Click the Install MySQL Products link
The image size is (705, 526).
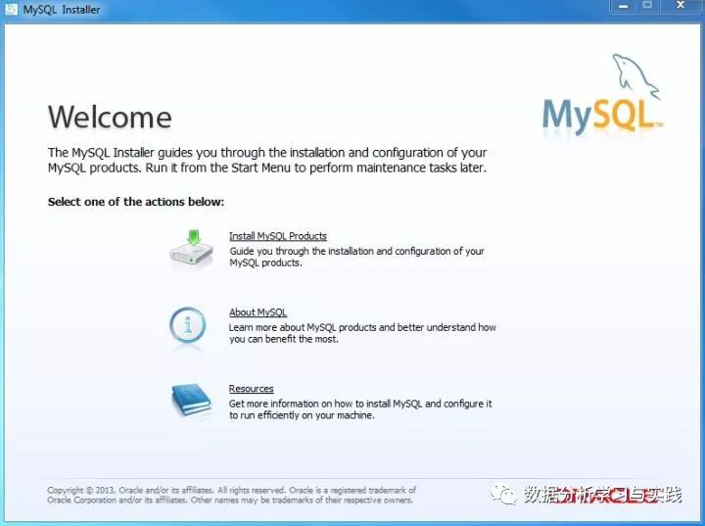pyautogui.click(x=278, y=236)
